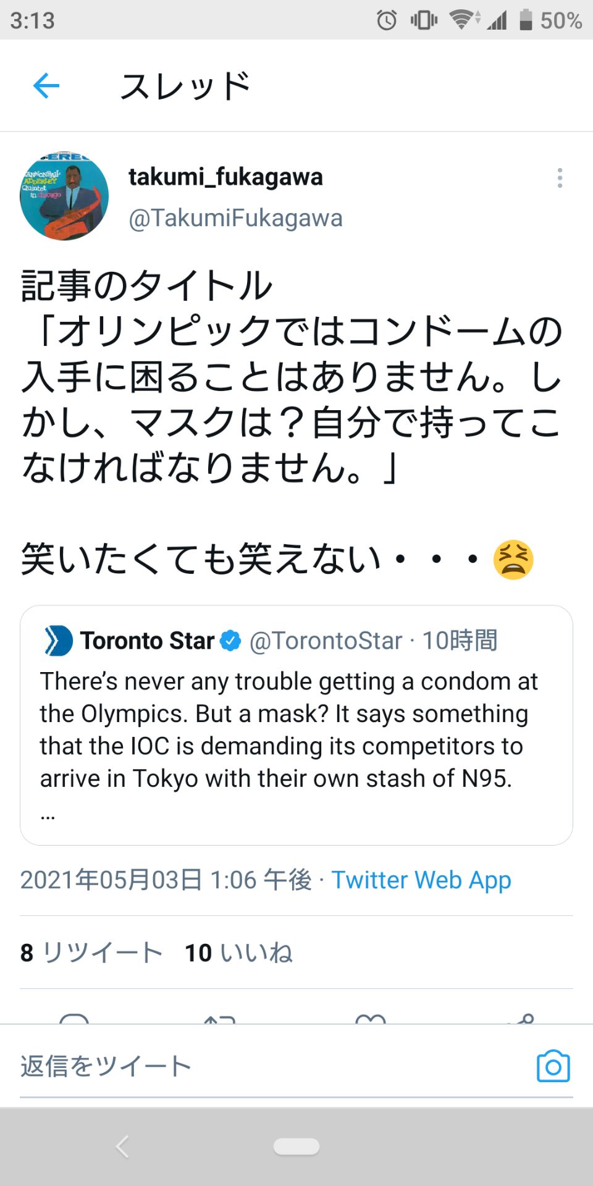The height and width of the screenshot is (1186, 593).
Task: Open the tweet options three-dot menu
Action: [559, 179]
